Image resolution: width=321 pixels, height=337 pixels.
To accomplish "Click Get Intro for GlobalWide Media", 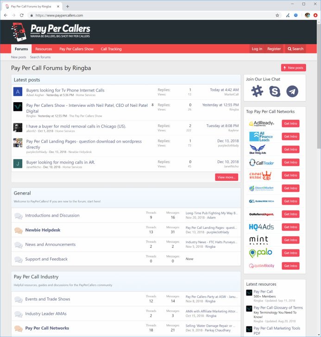I will pyautogui.click(x=290, y=201).
